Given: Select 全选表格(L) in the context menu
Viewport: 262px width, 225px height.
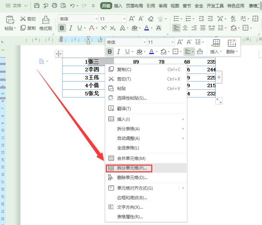Looking at the screenshot, I should pyautogui.click(x=146, y=148).
